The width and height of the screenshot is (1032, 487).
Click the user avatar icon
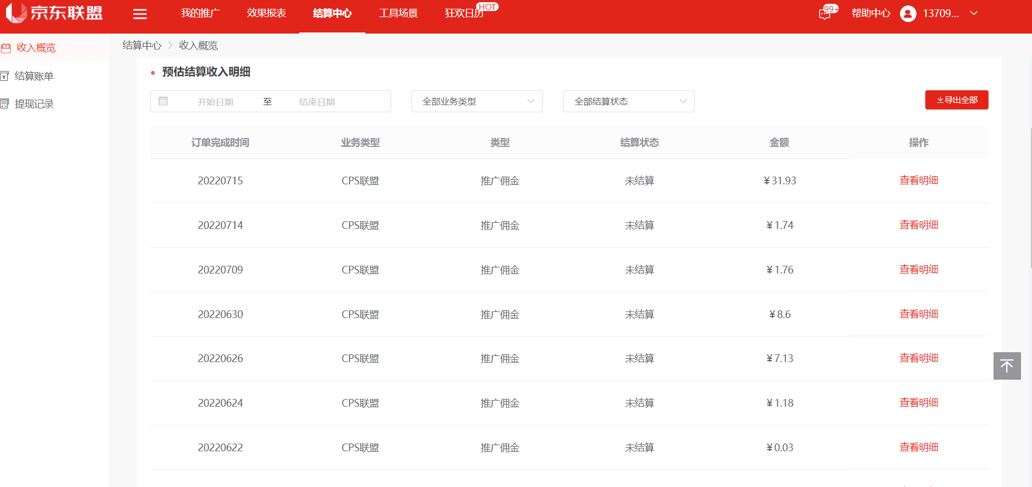pyautogui.click(x=908, y=14)
